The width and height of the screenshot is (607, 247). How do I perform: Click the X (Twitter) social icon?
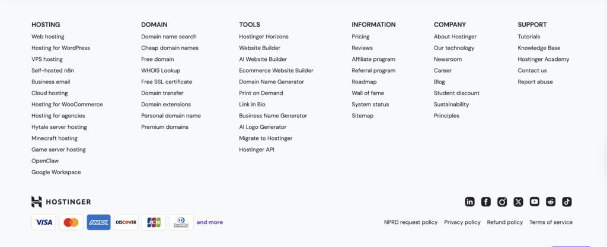518,202
